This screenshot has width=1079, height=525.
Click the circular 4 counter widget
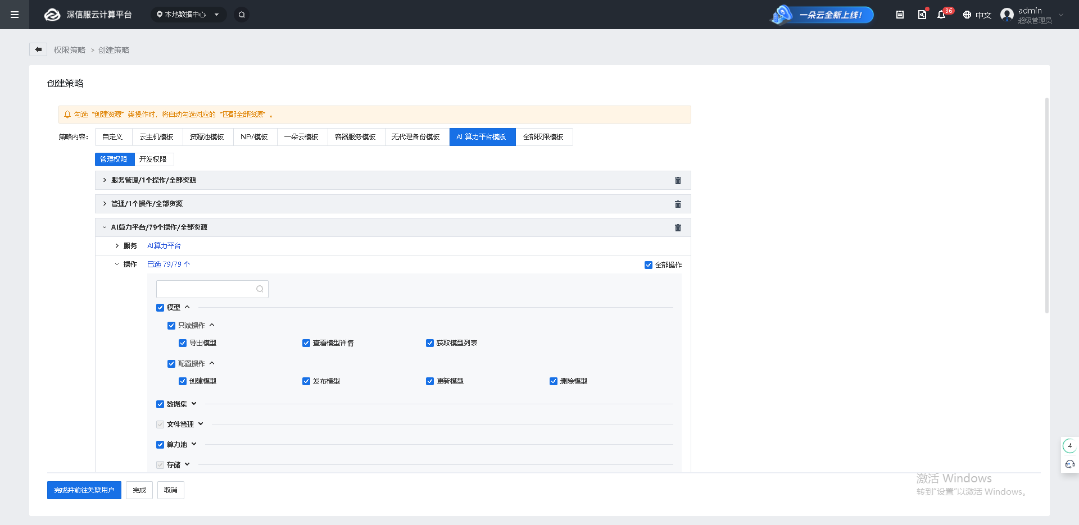1069,446
